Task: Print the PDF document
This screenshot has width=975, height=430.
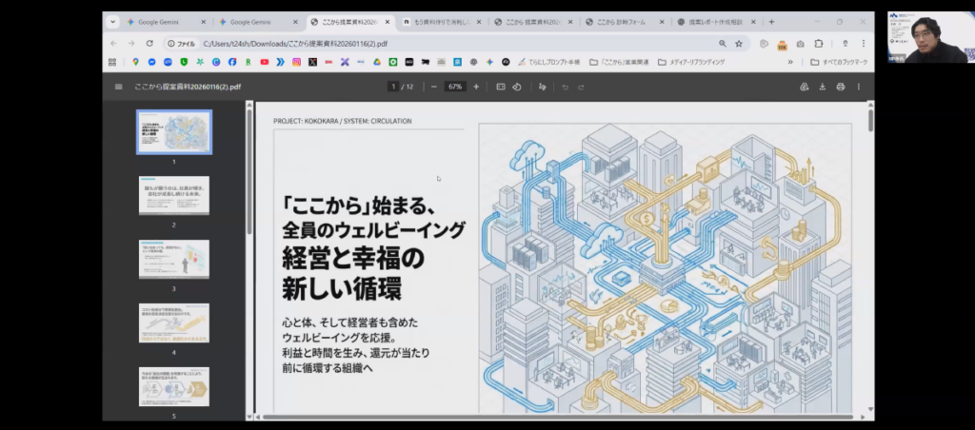Action: (x=840, y=87)
